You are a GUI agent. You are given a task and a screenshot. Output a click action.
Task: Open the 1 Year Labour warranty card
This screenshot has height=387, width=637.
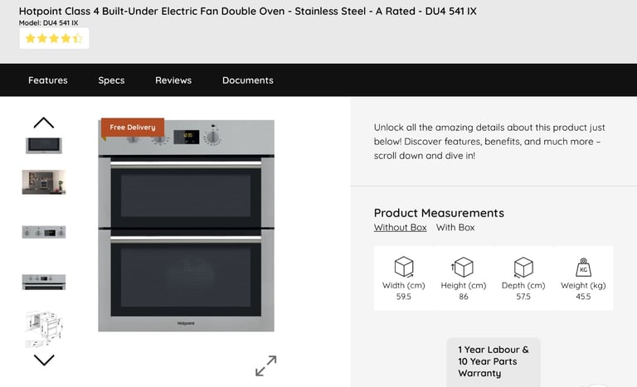tap(494, 361)
